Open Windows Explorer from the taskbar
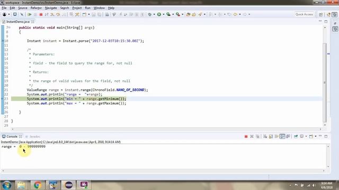Screen dimensions: 339x190 21,185
